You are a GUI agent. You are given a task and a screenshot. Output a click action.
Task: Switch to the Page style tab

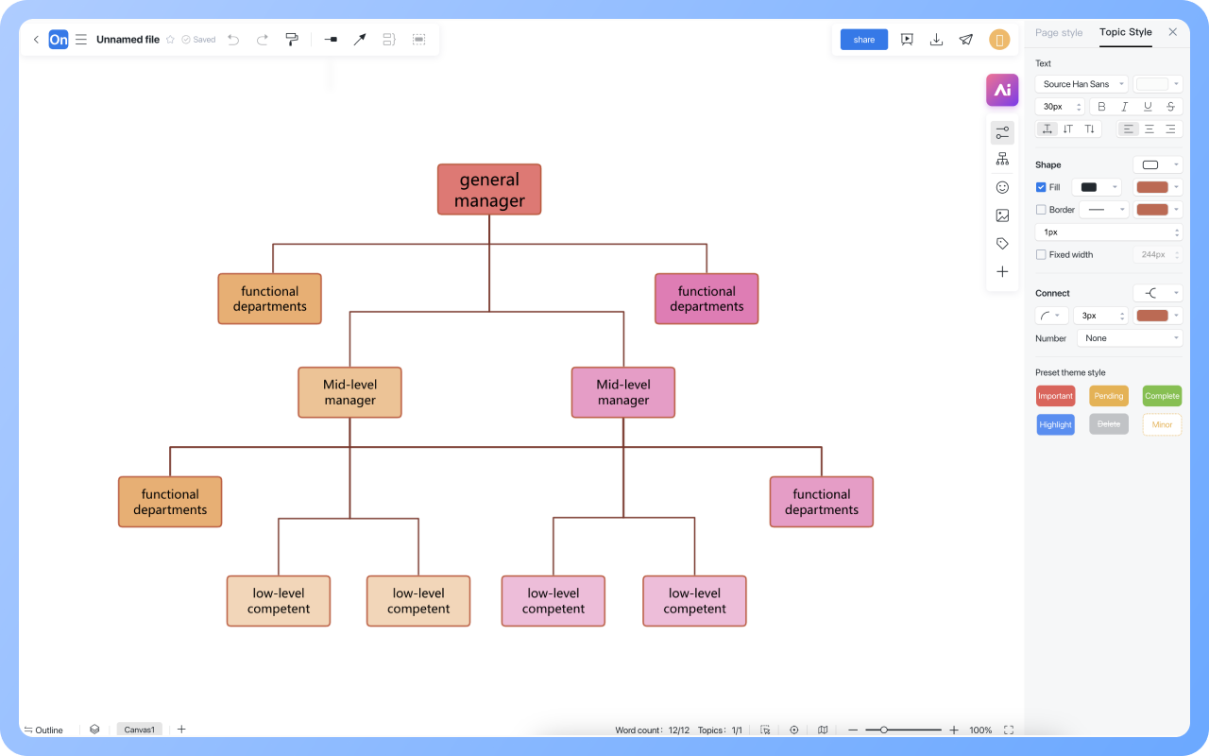pos(1059,32)
